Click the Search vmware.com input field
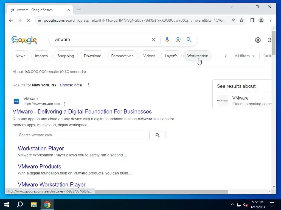The image size is (281, 210). click(83, 135)
